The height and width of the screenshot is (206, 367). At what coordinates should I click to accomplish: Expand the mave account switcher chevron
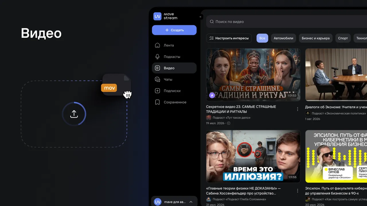point(191,202)
